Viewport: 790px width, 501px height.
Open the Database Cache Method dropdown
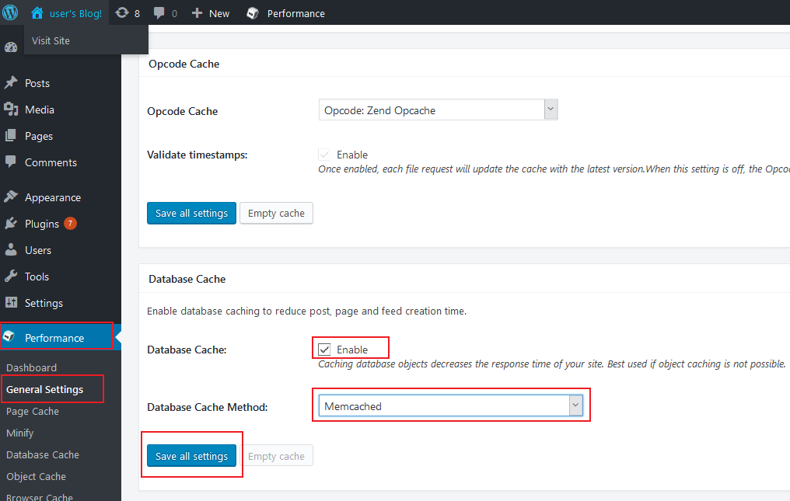coord(450,405)
